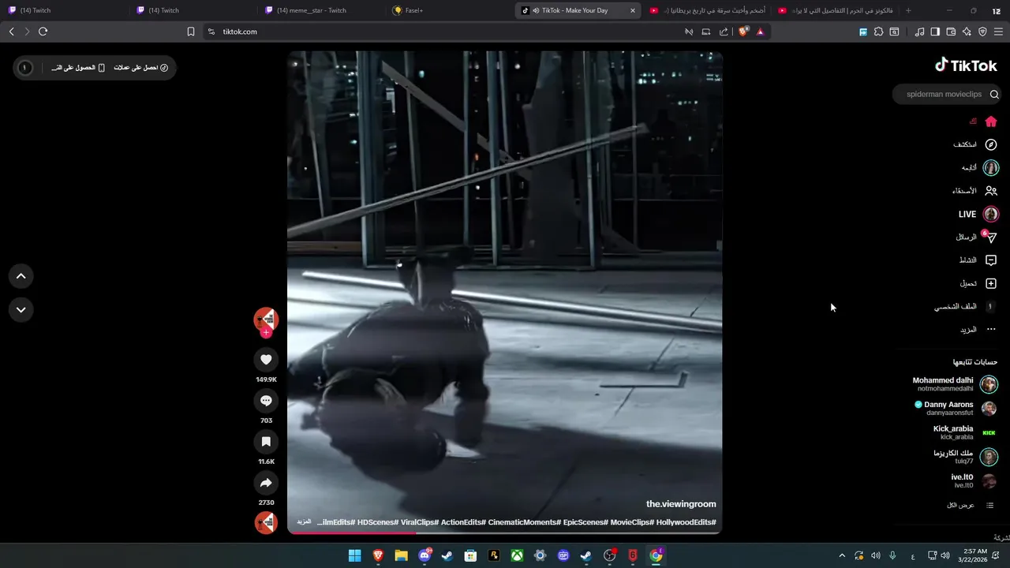Image resolution: width=1010 pixels, height=568 pixels.
Task: Open the Kick_arabia followed account
Action: [x=964, y=432]
